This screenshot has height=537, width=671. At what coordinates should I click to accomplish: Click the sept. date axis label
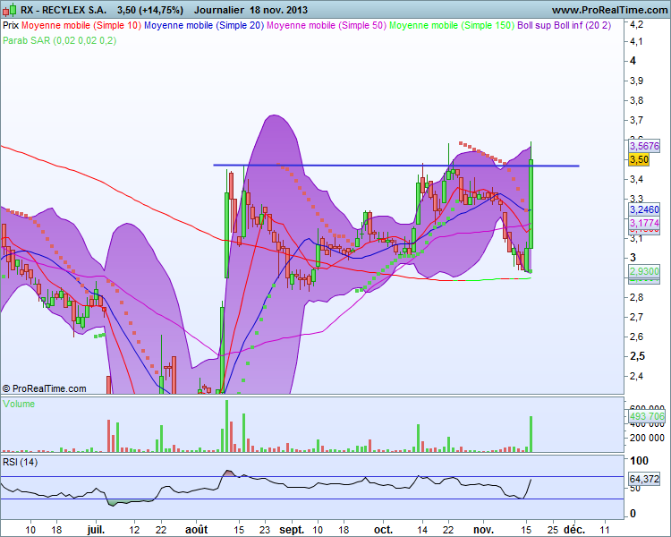[292, 530]
